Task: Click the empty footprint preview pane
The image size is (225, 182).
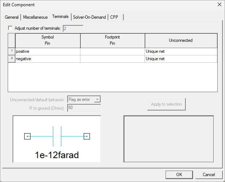Action: tap(168, 139)
